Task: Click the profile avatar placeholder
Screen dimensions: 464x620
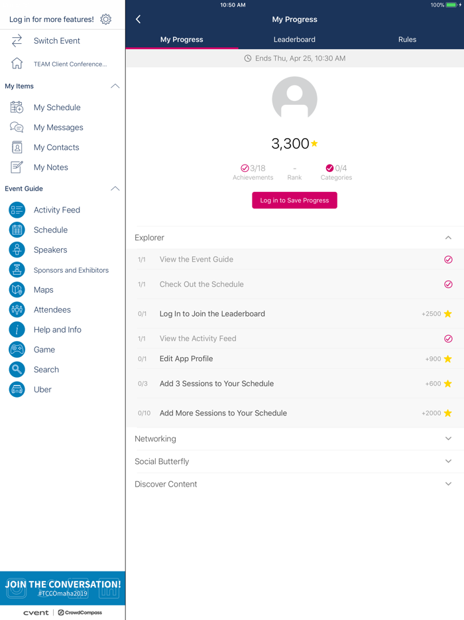Action: pos(294,98)
